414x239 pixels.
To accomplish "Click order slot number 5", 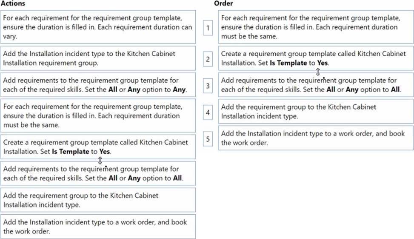I will click(x=208, y=139).
